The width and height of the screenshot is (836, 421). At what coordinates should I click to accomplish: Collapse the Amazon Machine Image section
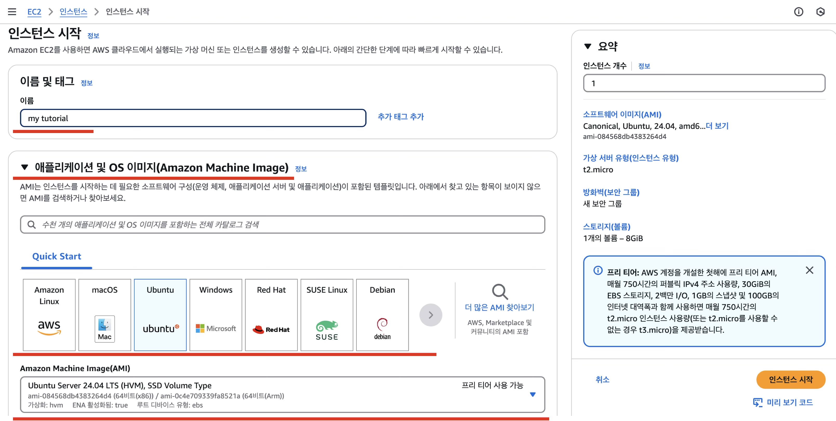[24, 167]
